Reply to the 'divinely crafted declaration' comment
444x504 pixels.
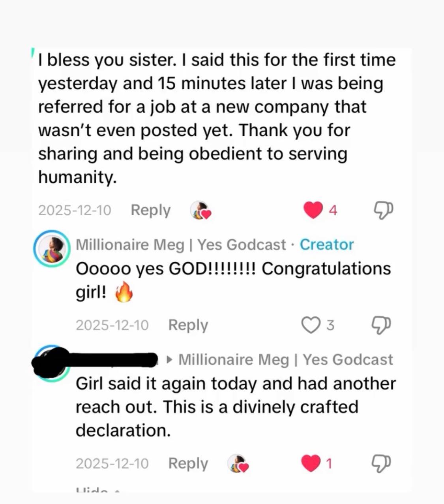[x=188, y=463]
